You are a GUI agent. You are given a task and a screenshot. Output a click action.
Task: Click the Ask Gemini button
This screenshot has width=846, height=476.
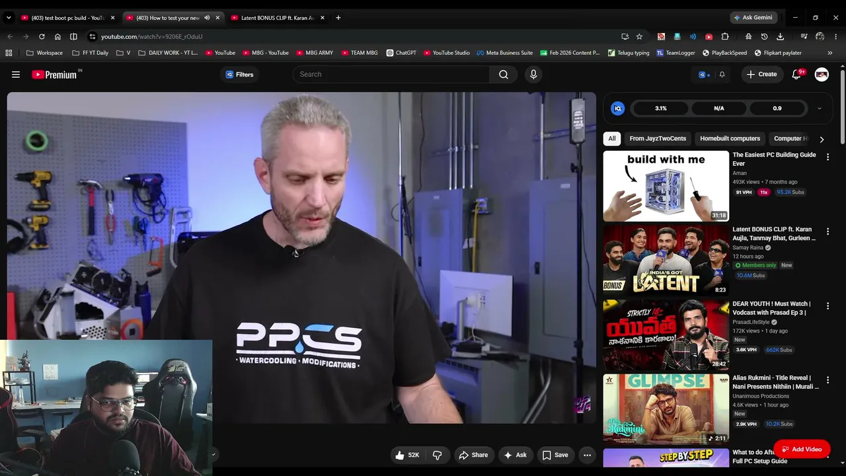[753, 18]
